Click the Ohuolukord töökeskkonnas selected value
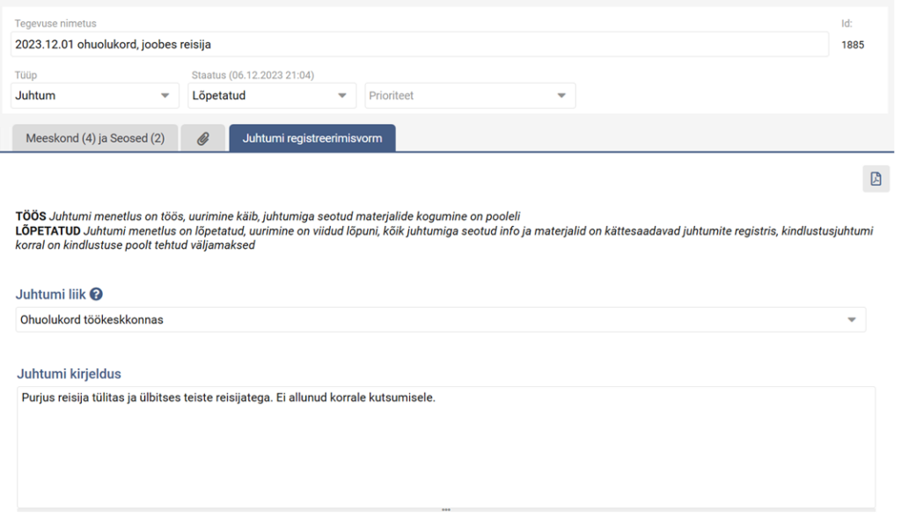Screen dimensions: 901x532 click(92, 320)
